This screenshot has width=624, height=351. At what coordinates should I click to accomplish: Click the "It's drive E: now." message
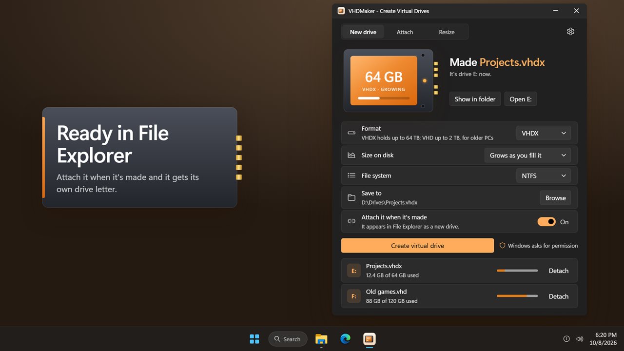(470, 74)
